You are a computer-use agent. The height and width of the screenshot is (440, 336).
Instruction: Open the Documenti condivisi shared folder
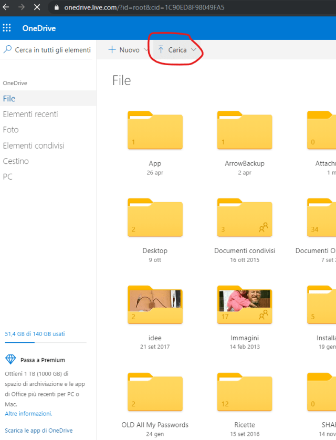[x=244, y=219]
